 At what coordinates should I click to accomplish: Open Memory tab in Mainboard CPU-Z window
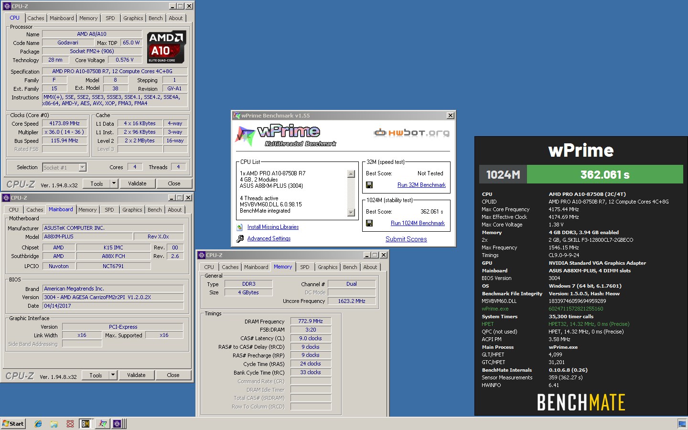point(87,210)
